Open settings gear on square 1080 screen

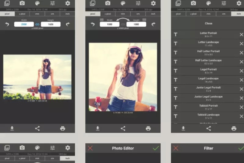pos(153,3)
